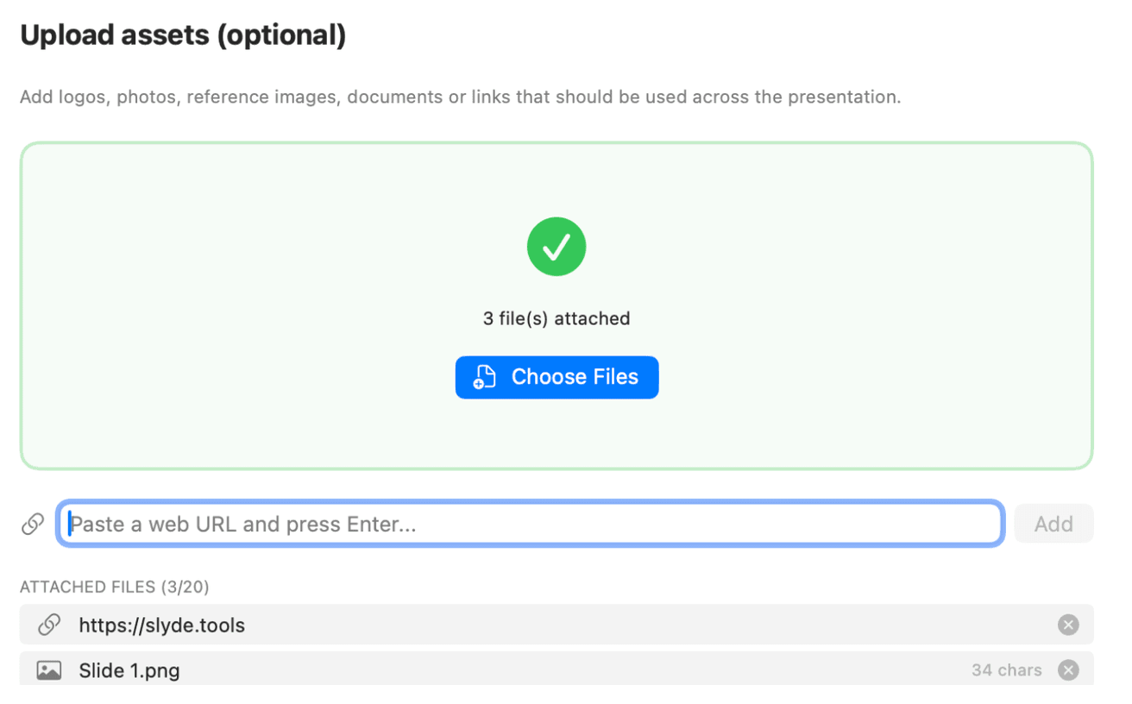The height and width of the screenshot is (704, 1132).
Task: Click the file-plus icon inside Choose Files
Action: 485,377
